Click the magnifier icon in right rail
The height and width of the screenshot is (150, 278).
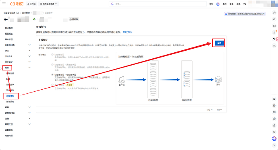pyautogui.click(x=274, y=19)
